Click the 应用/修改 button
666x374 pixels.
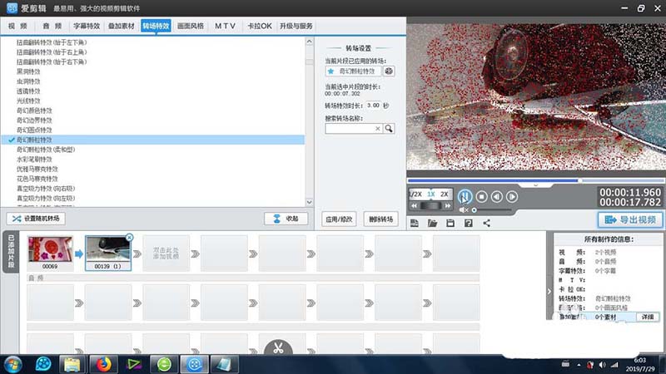pos(339,219)
